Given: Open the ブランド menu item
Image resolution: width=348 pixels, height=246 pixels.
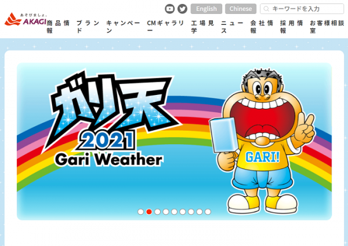Looking at the screenshot, I should 88,27.
